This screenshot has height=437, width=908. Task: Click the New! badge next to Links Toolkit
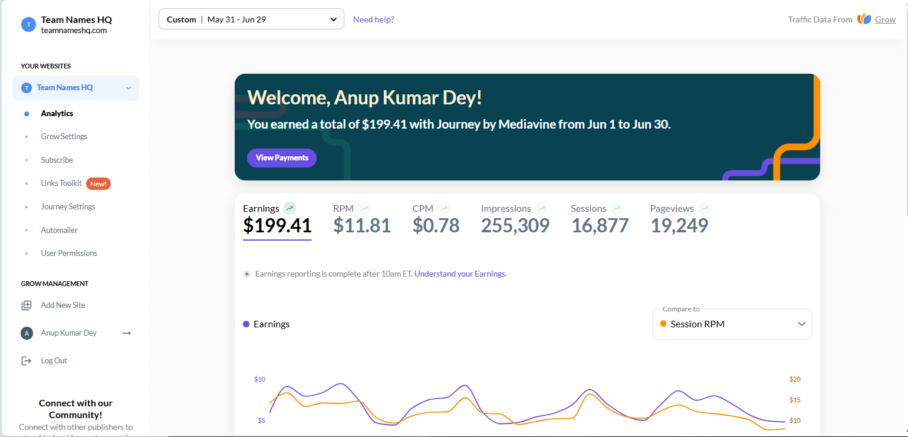tap(98, 183)
